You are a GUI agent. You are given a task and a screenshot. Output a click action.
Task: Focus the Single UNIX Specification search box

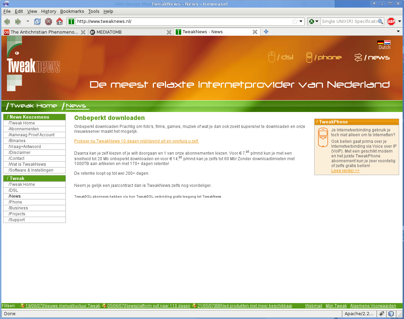(349, 21)
